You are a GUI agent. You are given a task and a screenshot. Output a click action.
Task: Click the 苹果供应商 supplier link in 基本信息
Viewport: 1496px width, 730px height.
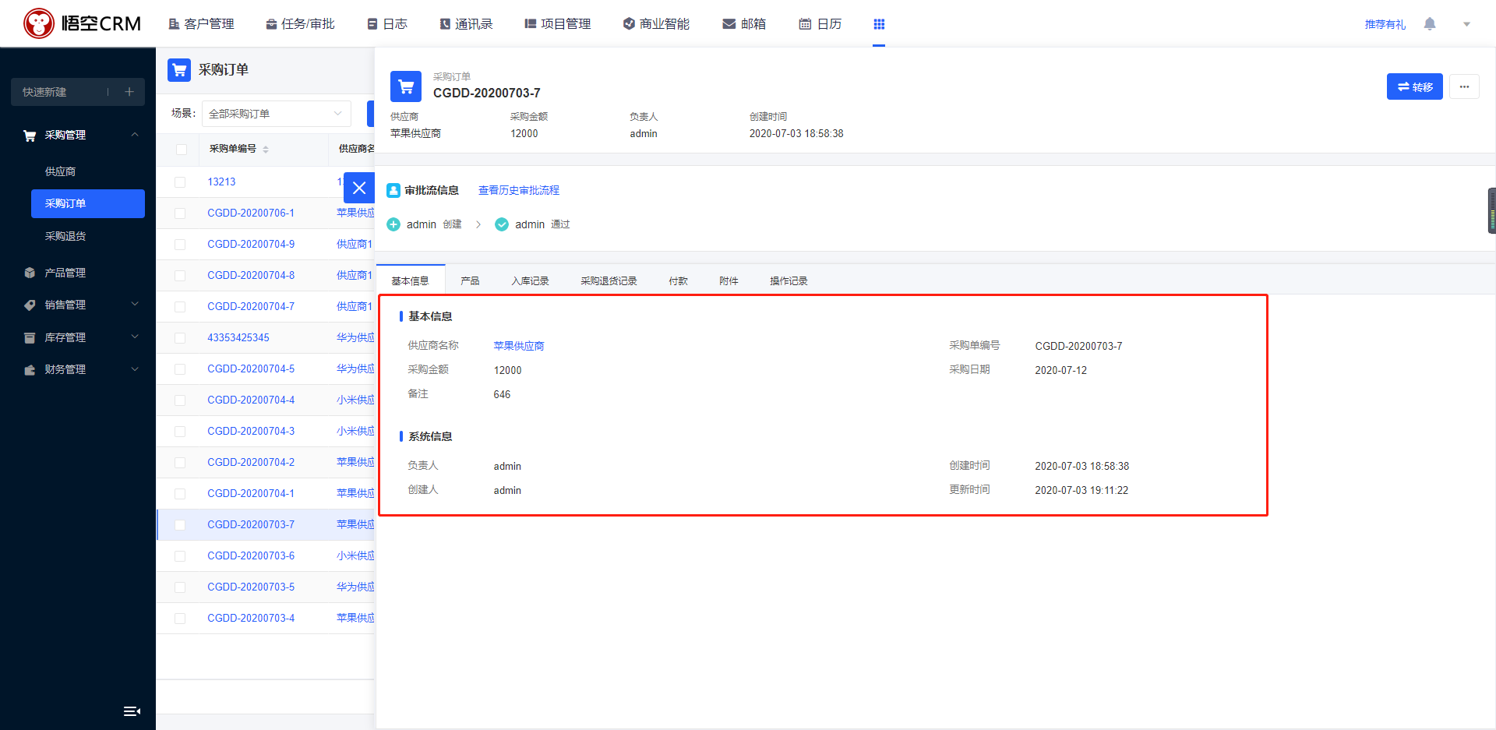tap(519, 346)
